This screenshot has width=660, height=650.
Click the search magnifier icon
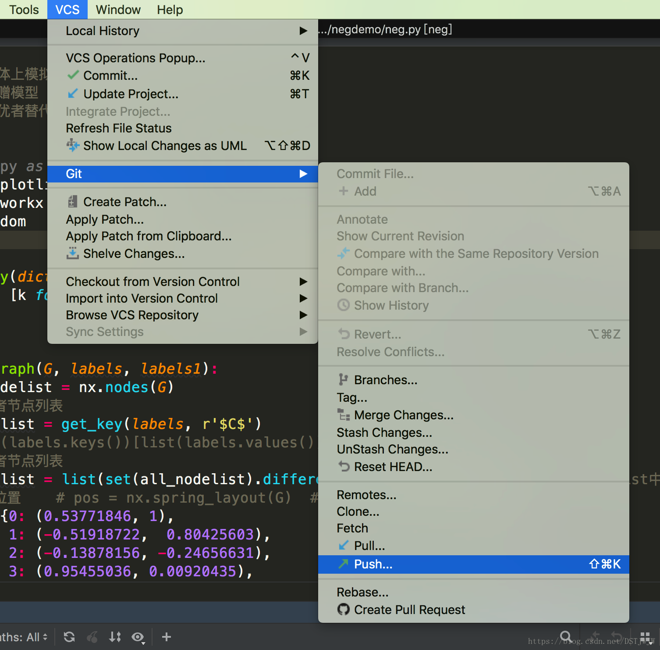point(566,636)
